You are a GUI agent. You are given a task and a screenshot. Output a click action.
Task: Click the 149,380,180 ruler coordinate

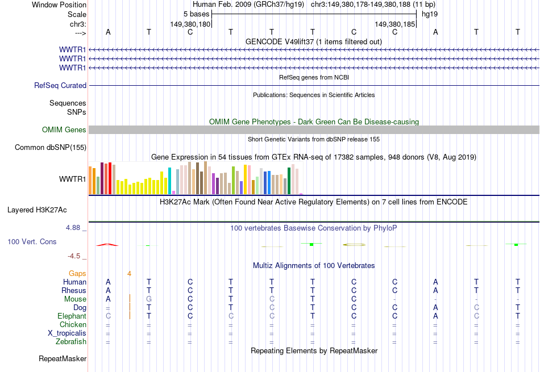[x=190, y=24]
